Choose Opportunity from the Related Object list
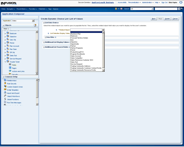The width and height of the screenshot is (184, 147). pyautogui.click(x=75, y=44)
